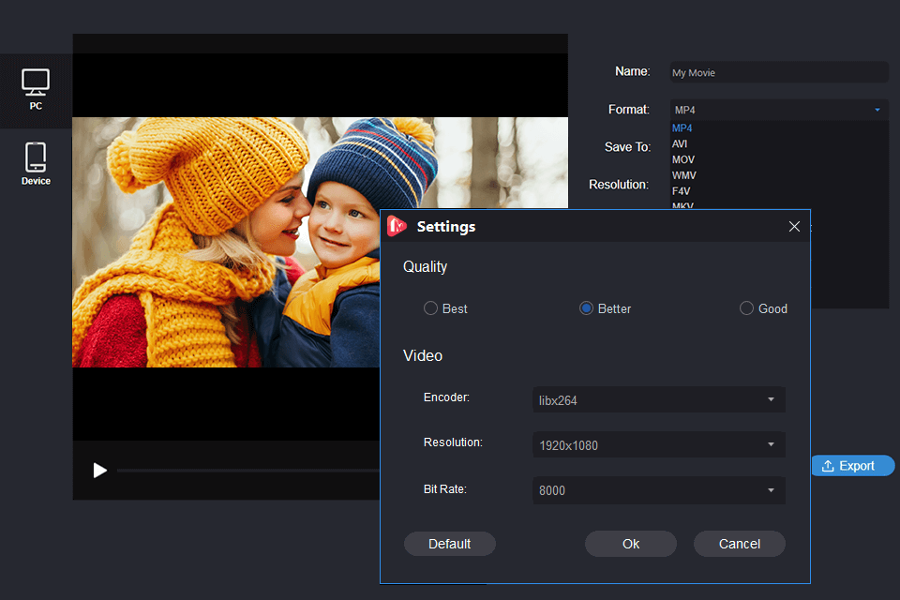Confirm settings with the Ok button
The height and width of the screenshot is (600, 900).
pos(631,544)
